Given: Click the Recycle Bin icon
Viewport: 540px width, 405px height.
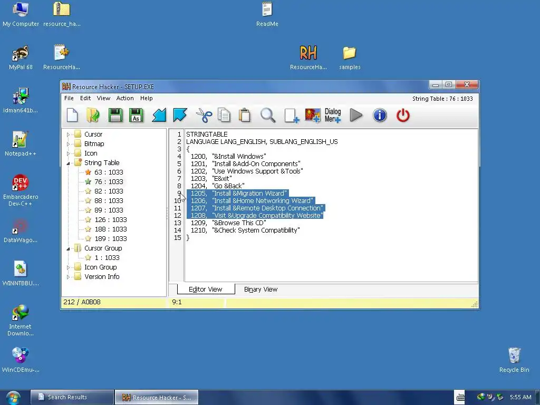Looking at the screenshot, I should [514, 360].
